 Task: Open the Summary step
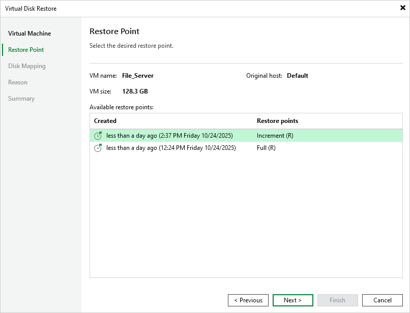pyautogui.click(x=21, y=99)
